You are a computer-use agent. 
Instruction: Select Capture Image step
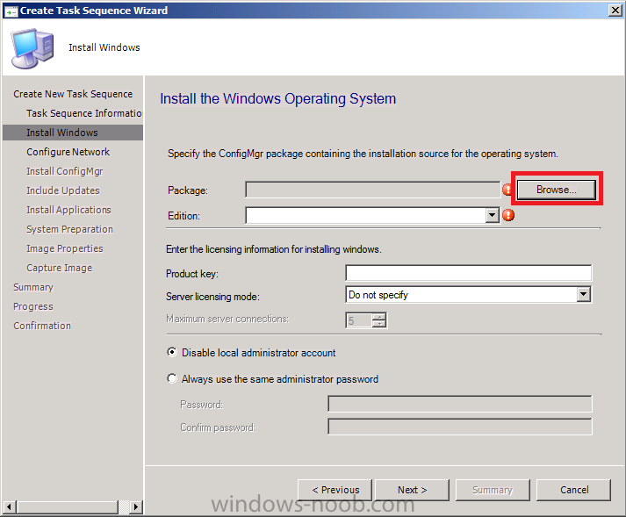[x=60, y=268]
